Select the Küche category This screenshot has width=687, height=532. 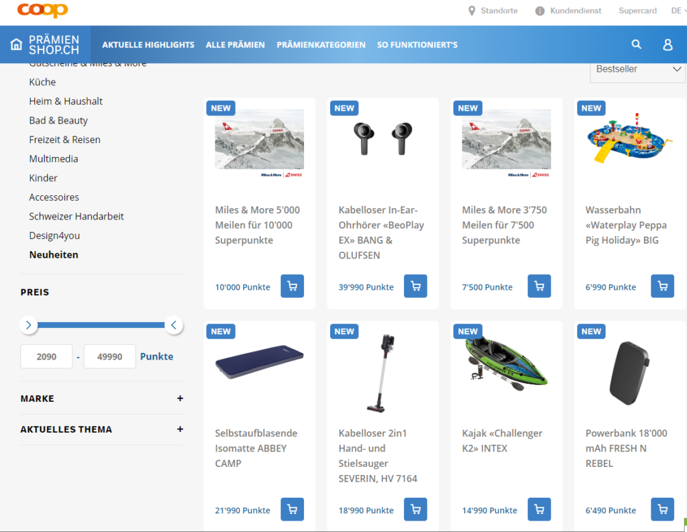[42, 82]
